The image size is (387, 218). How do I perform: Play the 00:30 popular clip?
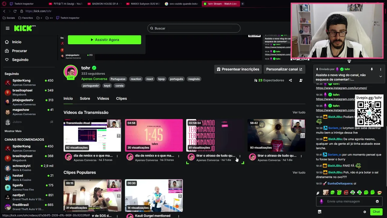[154, 196]
